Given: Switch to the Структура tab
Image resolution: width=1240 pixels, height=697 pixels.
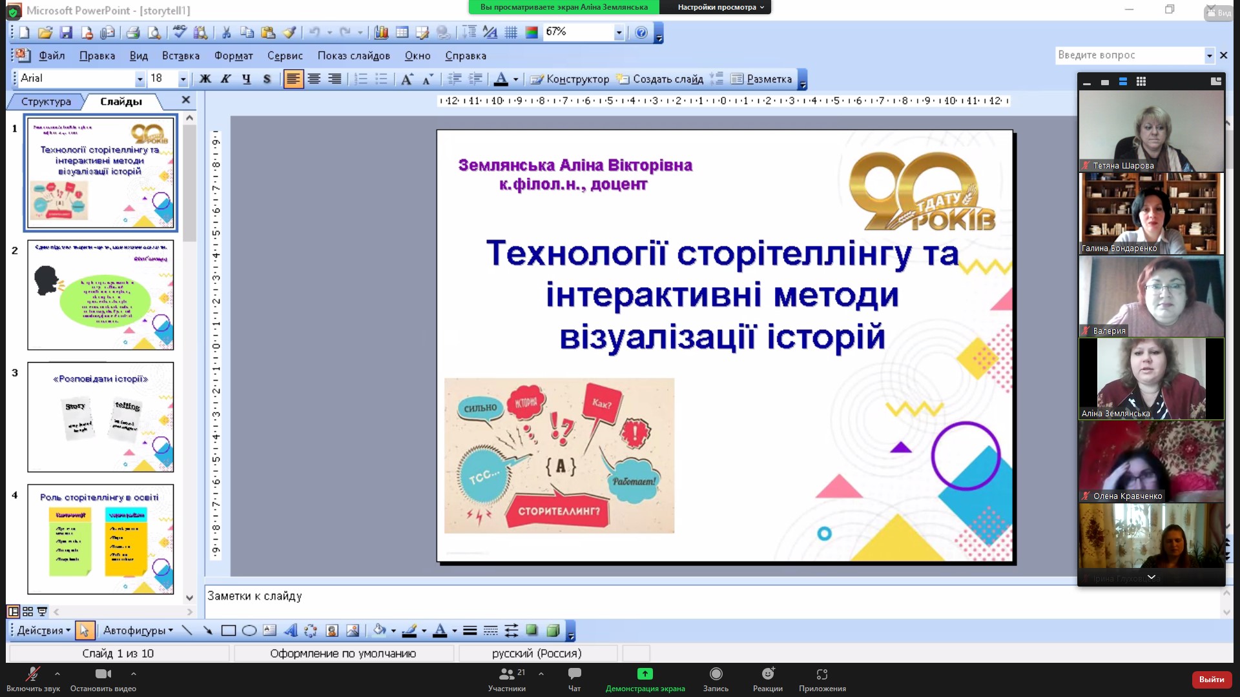Looking at the screenshot, I should click(x=45, y=101).
